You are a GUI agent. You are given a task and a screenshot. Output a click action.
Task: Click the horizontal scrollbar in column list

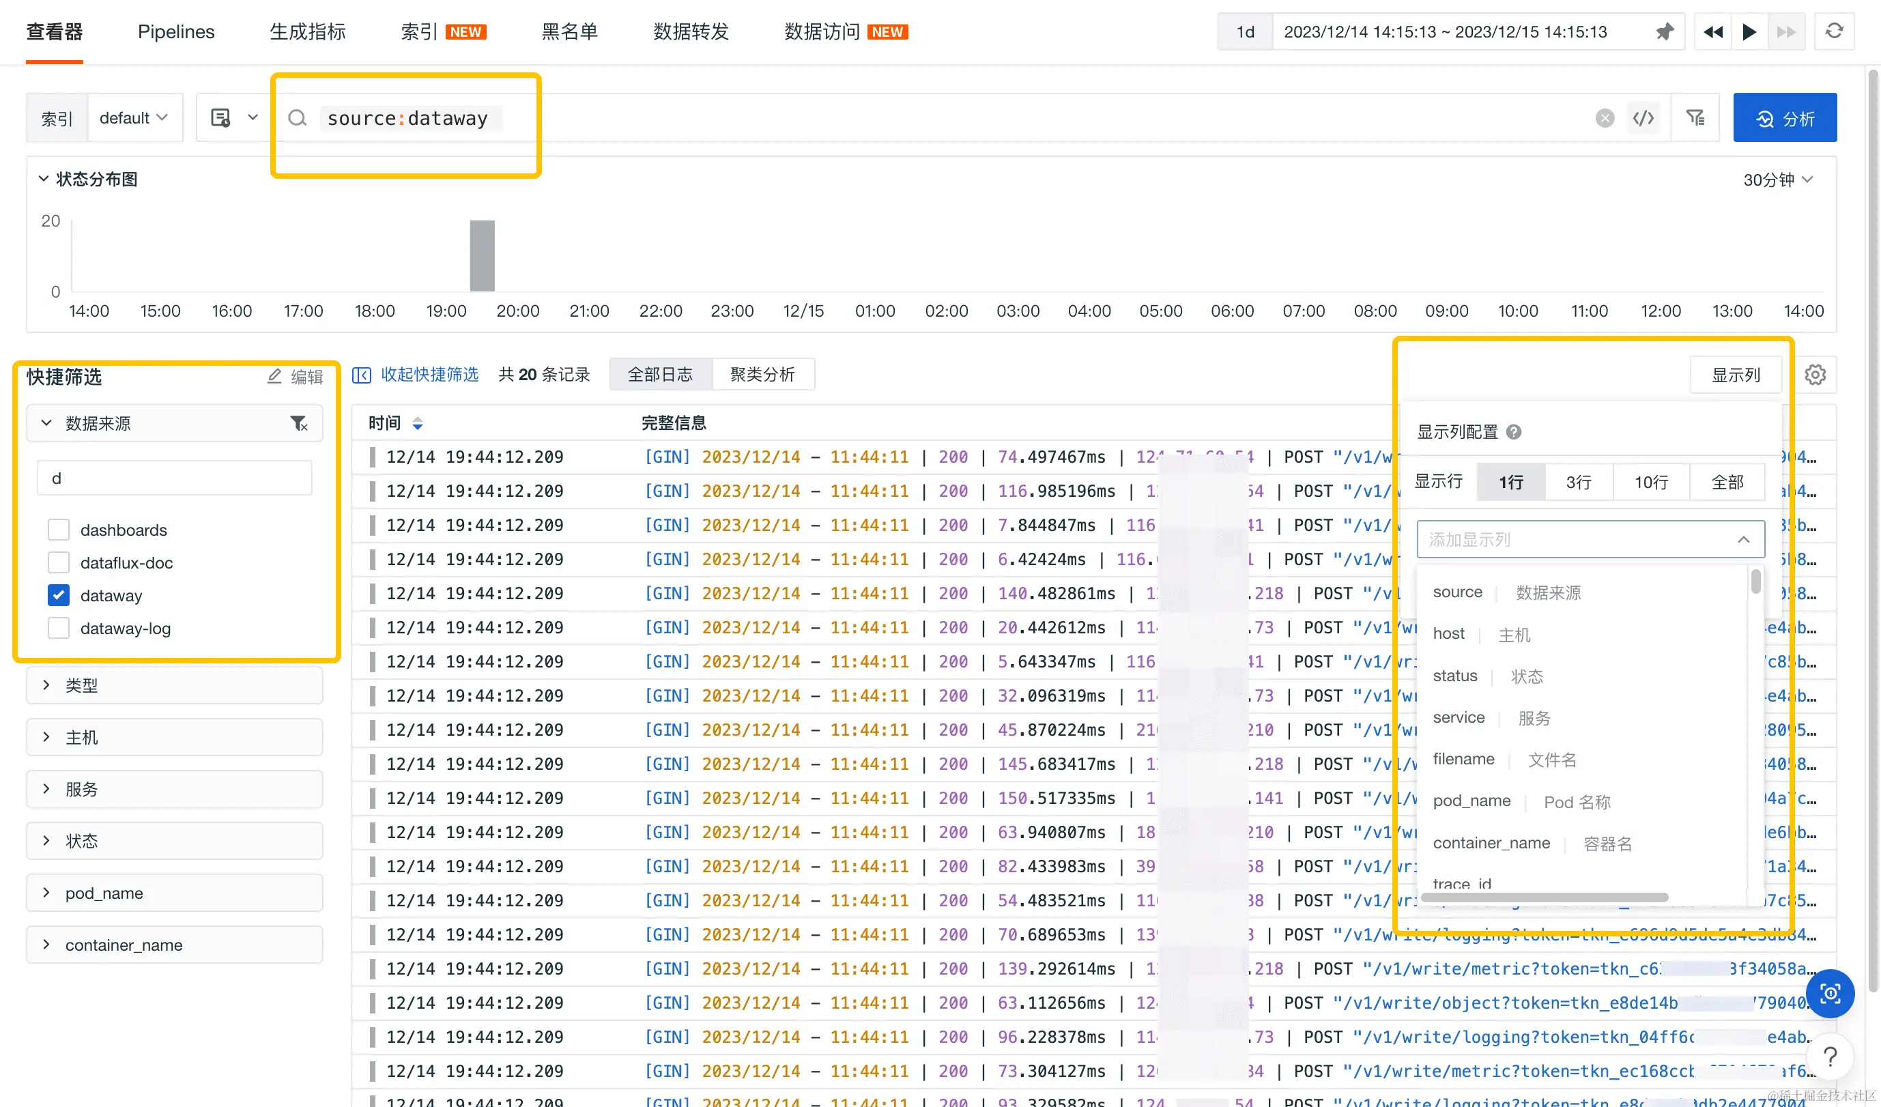coord(1545,897)
